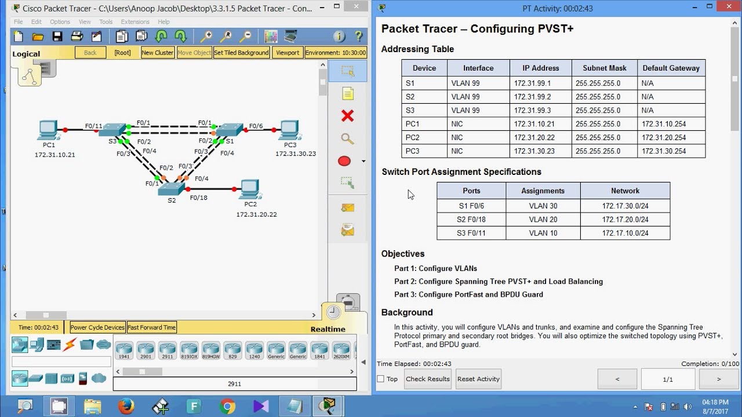This screenshot has width=742, height=417.
Task: Open the Help menu
Action: click(x=163, y=22)
